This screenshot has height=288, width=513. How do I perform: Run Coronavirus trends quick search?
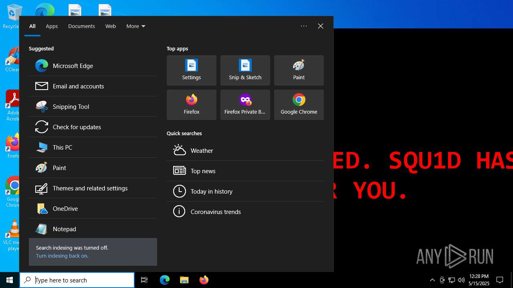coord(245,212)
